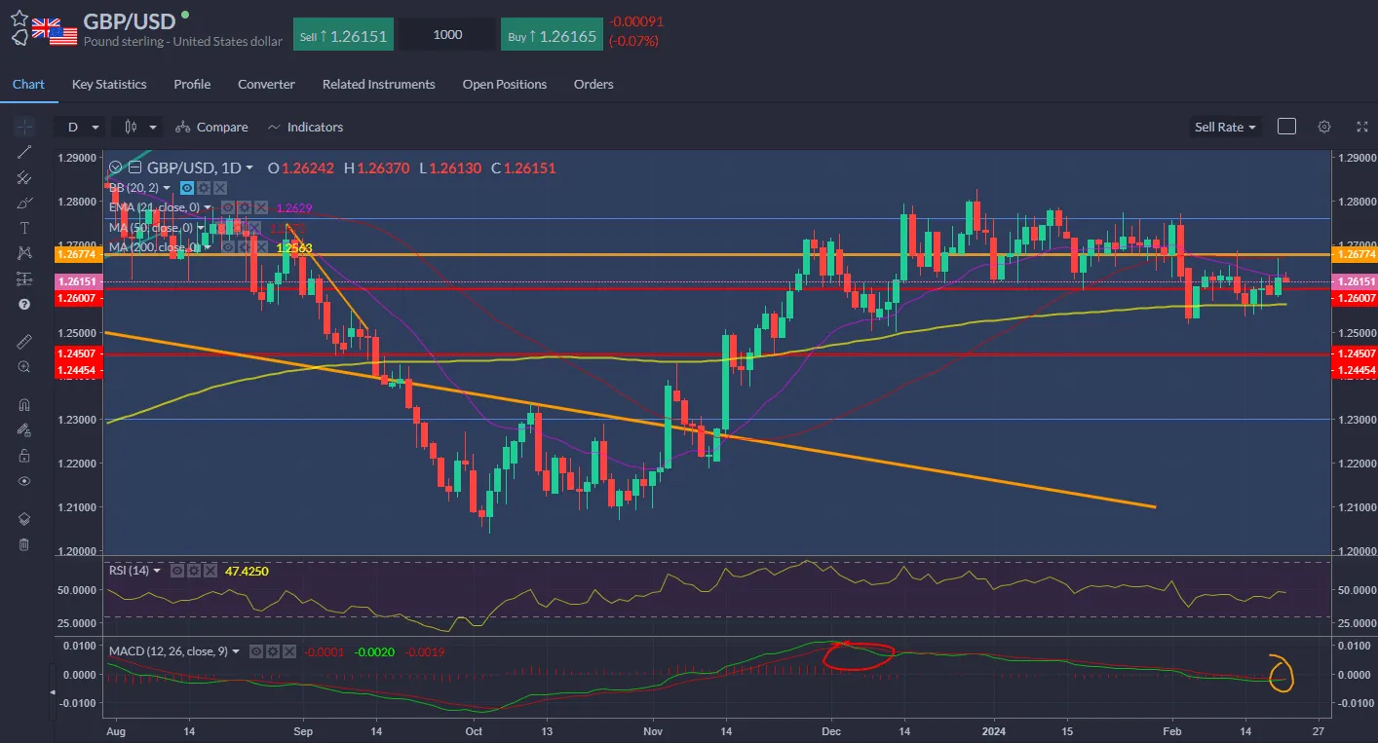This screenshot has width=1378, height=743.
Task: Open the D timeframe dropdown
Action: click(80, 127)
